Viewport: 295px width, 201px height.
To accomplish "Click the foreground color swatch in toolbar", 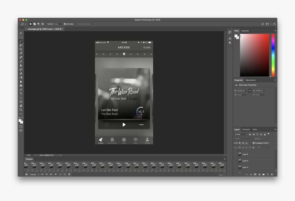I will point(20,121).
